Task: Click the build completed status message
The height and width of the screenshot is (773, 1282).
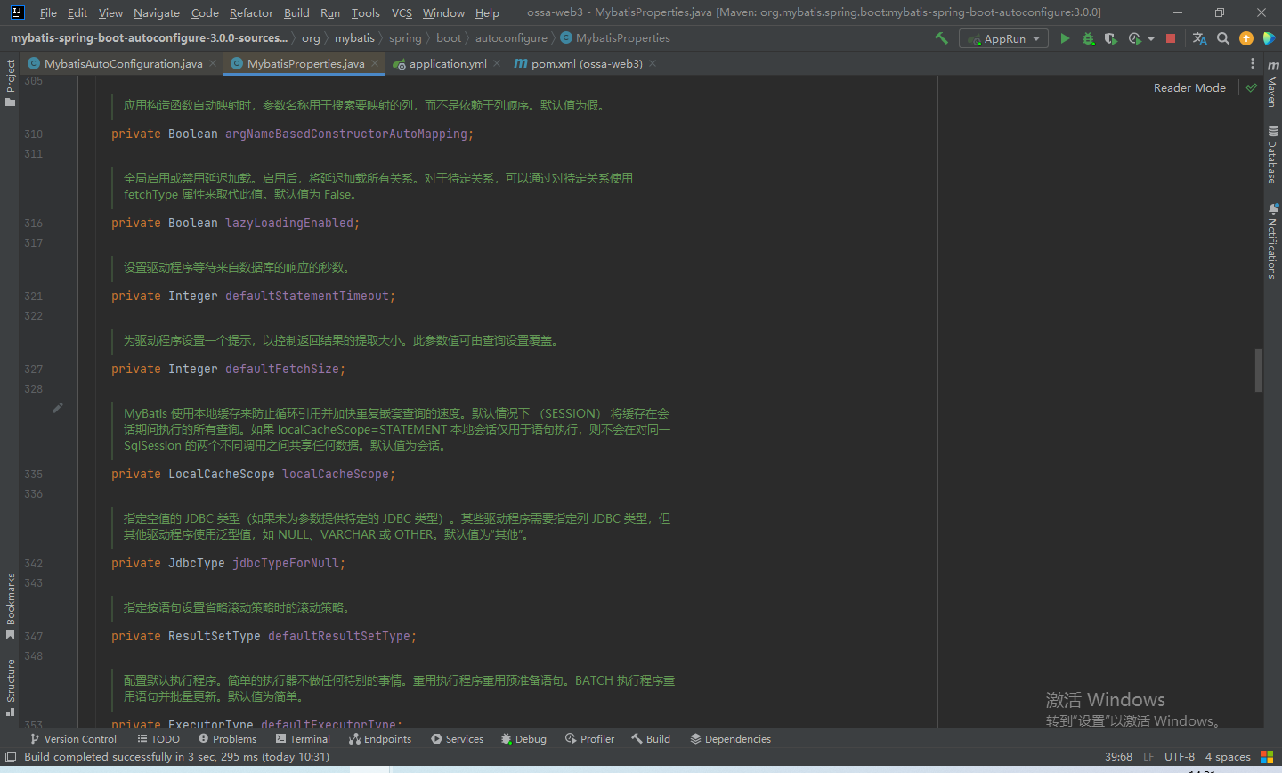Action: tap(176, 757)
